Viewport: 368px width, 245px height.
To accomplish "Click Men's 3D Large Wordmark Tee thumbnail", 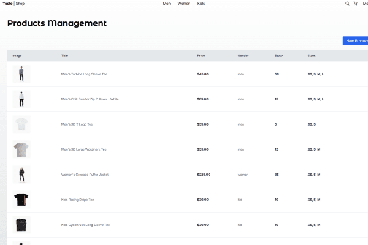I will point(21,149).
